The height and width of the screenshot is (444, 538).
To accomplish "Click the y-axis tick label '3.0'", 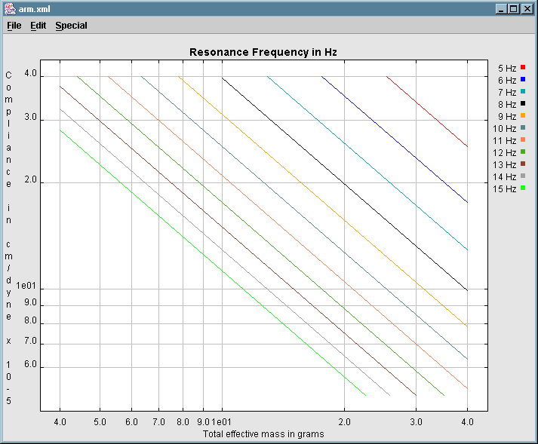I will coord(30,117).
